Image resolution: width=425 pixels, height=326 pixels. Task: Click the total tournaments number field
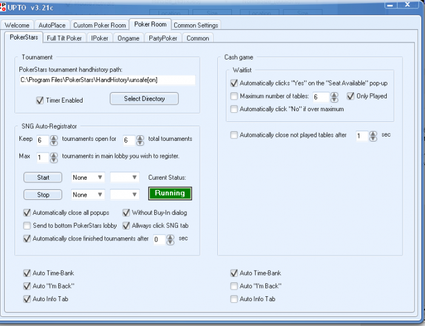129,140
